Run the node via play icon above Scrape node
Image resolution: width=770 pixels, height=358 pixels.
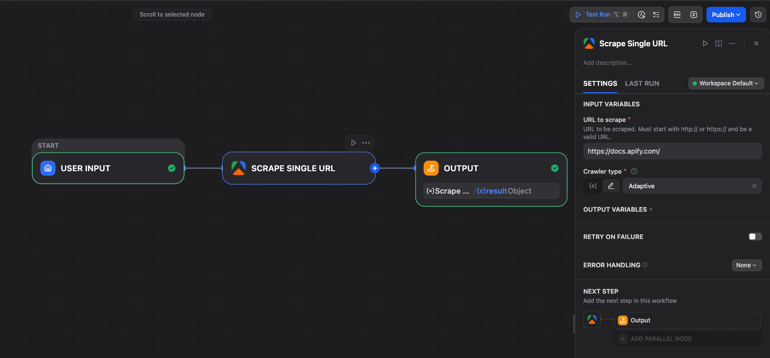pos(353,143)
